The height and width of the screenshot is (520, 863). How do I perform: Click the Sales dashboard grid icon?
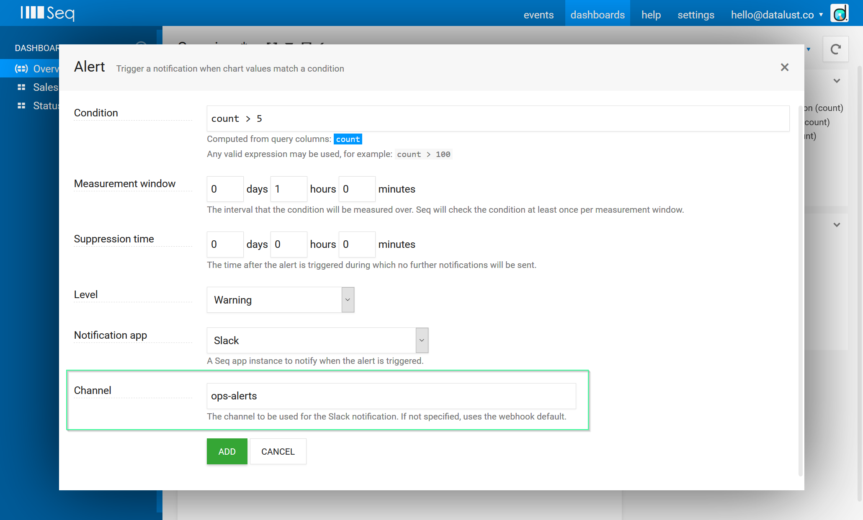21,87
